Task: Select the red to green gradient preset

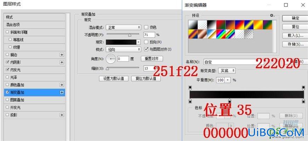Action: [x=221, y=25]
